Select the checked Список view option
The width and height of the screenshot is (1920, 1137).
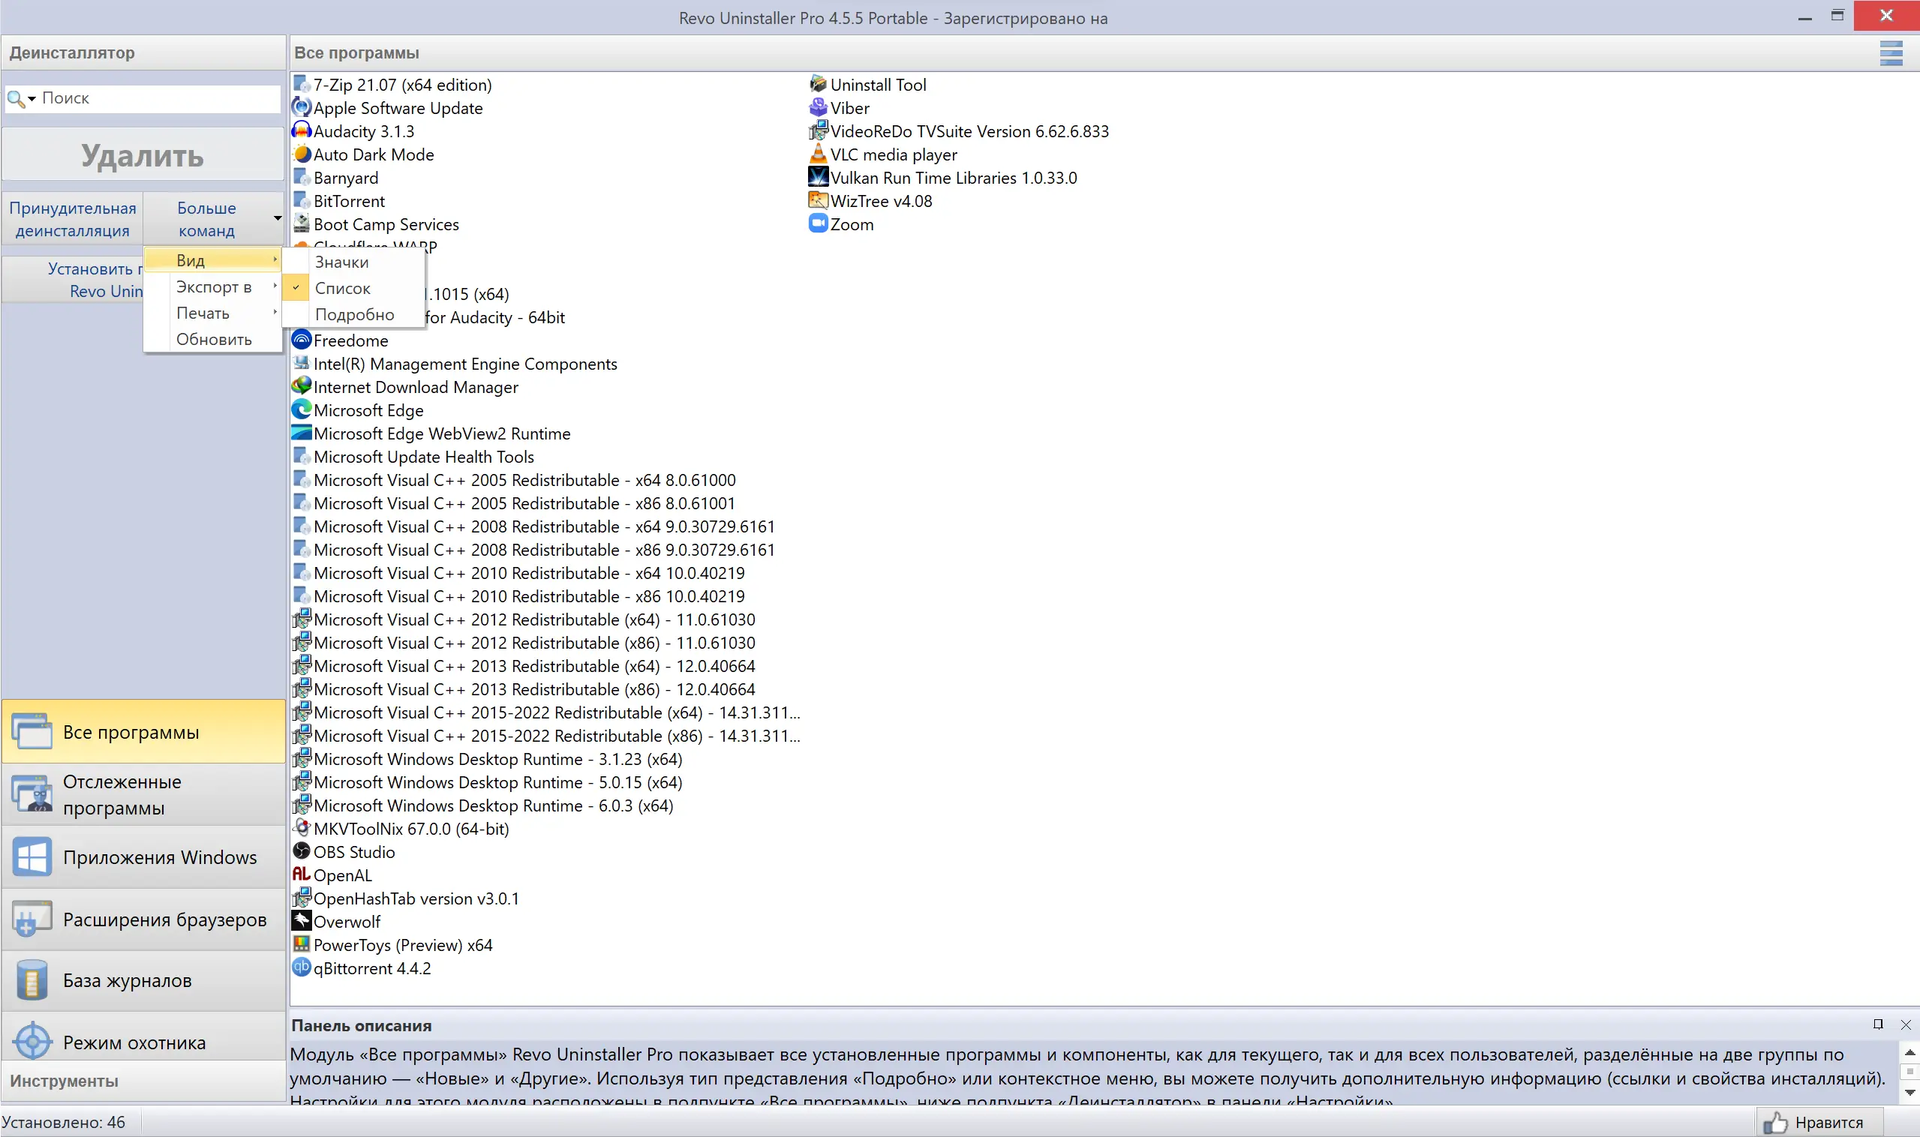[343, 288]
